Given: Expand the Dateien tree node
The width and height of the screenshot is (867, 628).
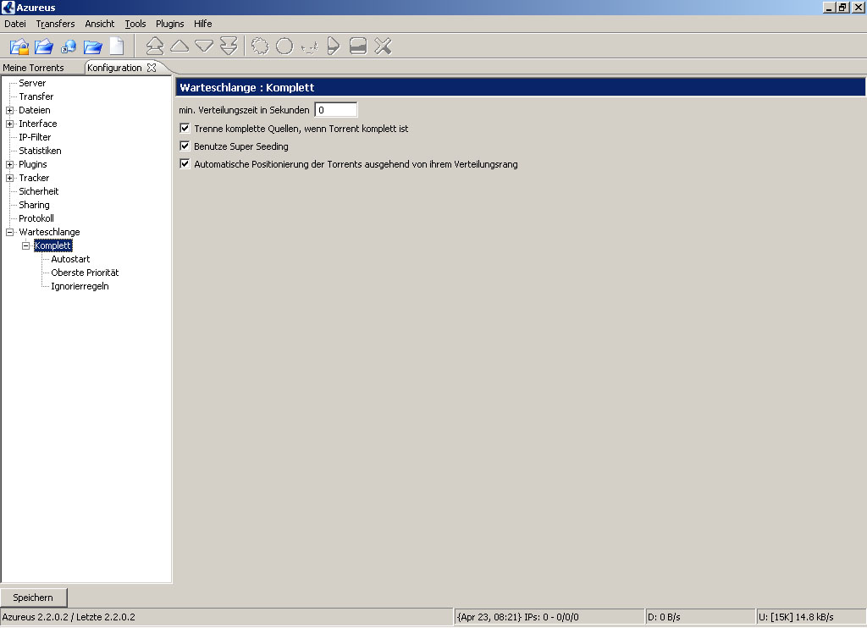Looking at the screenshot, I should click(x=10, y=110).
